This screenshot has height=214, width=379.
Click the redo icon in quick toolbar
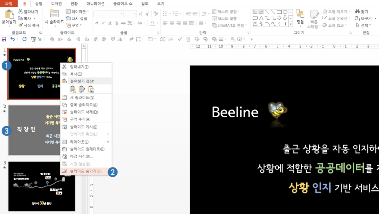click(x=24, y=39)
